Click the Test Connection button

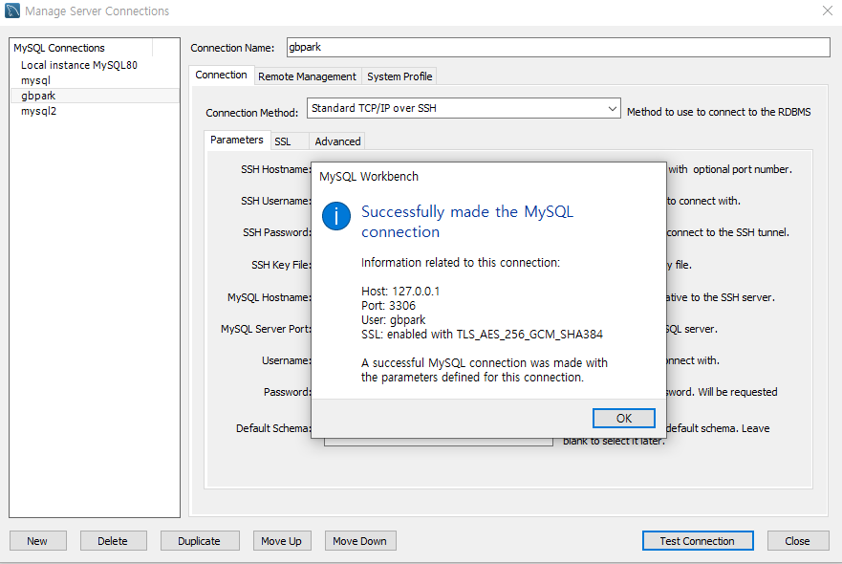[x=698, y=541]
